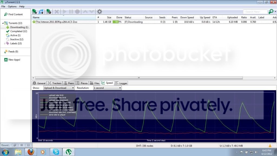The width and height of the screenshot is (277, 156).
Task: Click the Create New Torrent icon
Action: point(49,12)
